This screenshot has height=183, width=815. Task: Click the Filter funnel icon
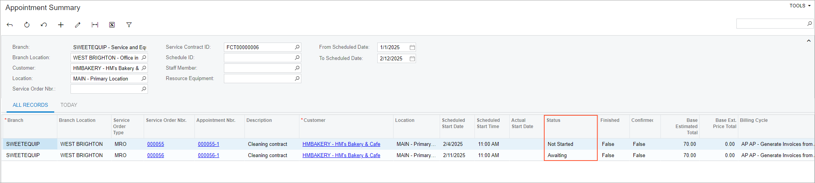(x=129, y=25)
